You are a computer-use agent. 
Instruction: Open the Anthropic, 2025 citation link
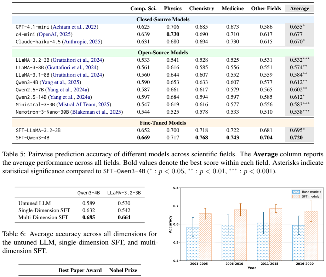tap(82, 42)
